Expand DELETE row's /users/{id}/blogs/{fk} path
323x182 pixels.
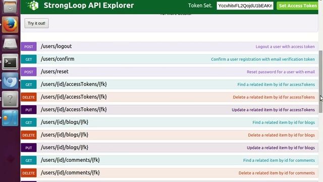coord(65,135)
